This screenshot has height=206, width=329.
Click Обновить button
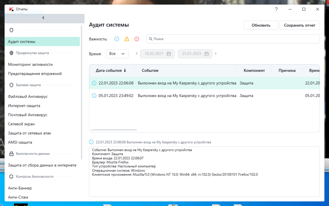[261, 25]
